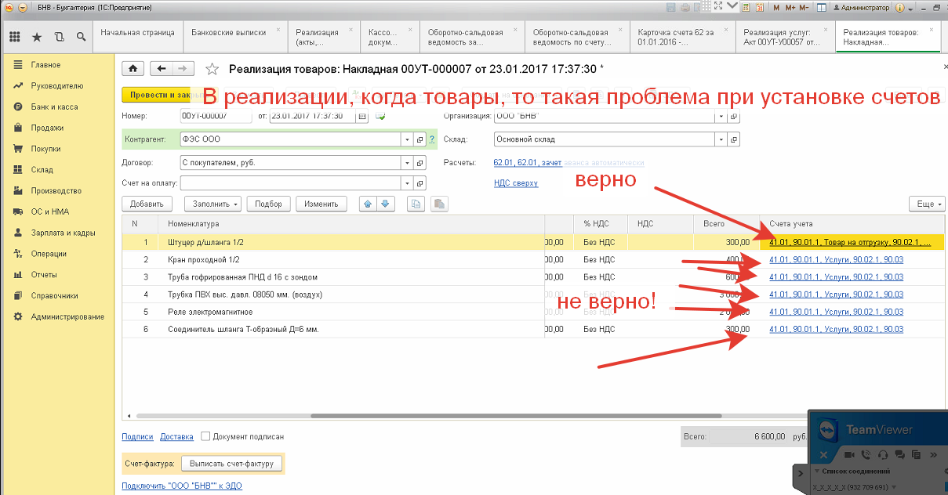Click the 'Выписать счет-фактуру' button

(x=231, y=464)
